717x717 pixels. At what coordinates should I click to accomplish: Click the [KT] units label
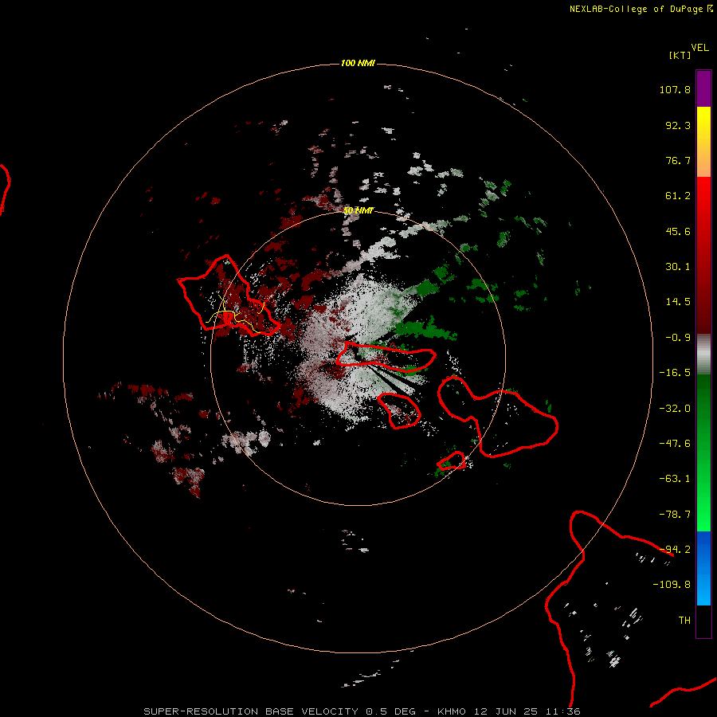tap(680, 55)
